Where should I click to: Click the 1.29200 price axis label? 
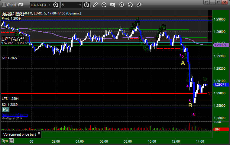click(x=220, y=68)
